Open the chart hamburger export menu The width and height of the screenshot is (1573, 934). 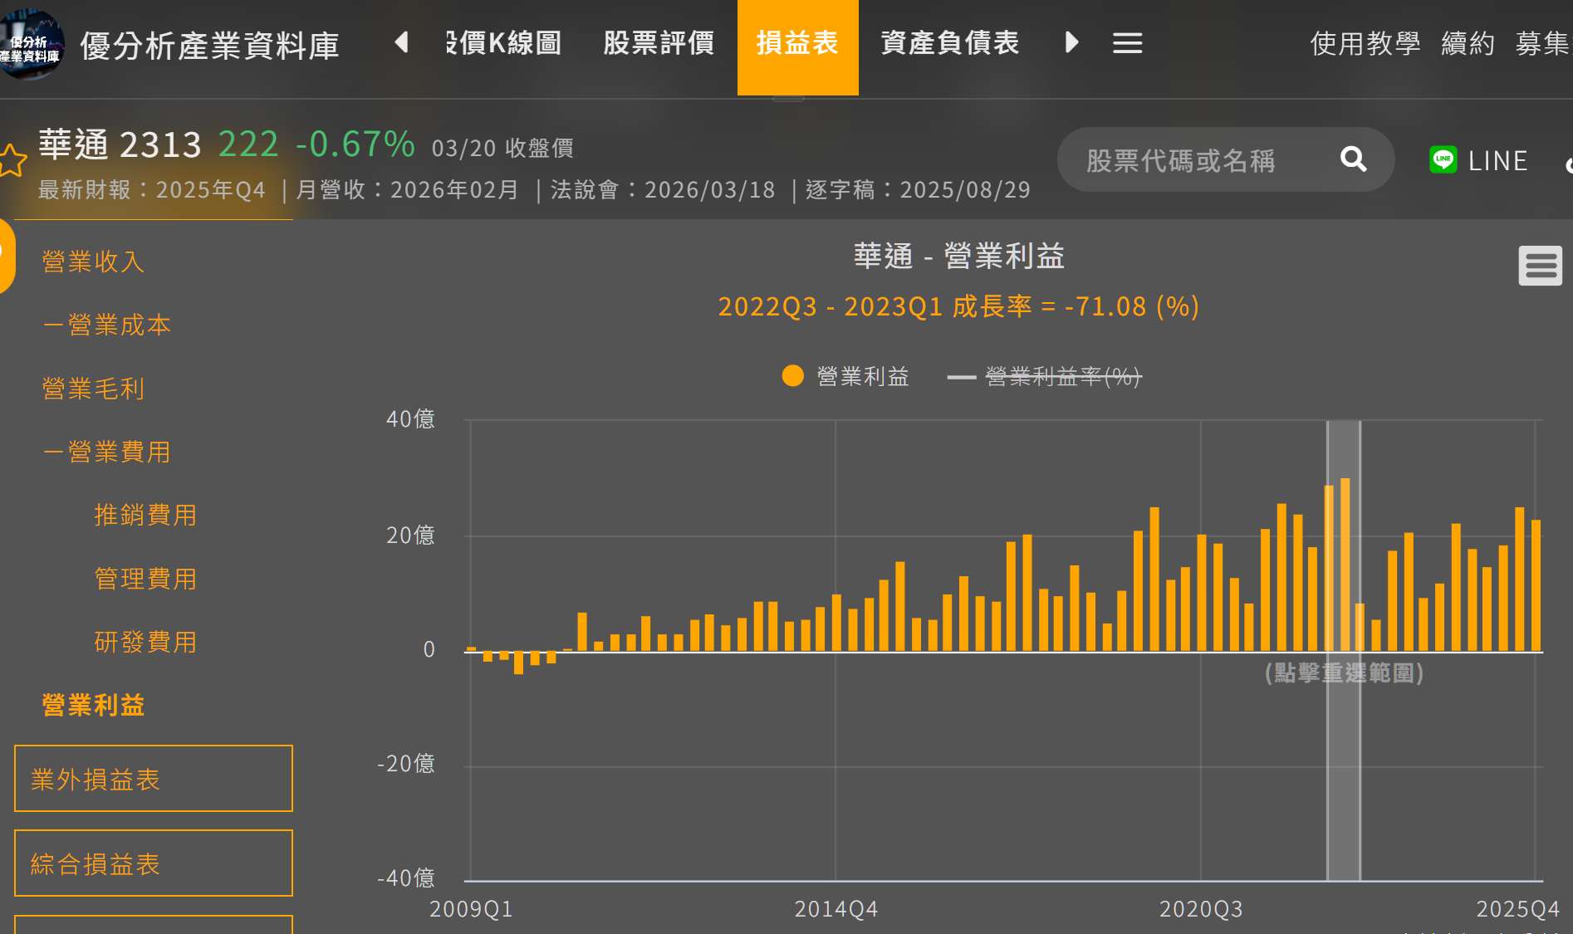tap(1540, 267)
